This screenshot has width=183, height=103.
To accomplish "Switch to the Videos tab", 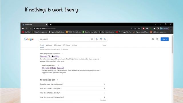I will 67,45.
